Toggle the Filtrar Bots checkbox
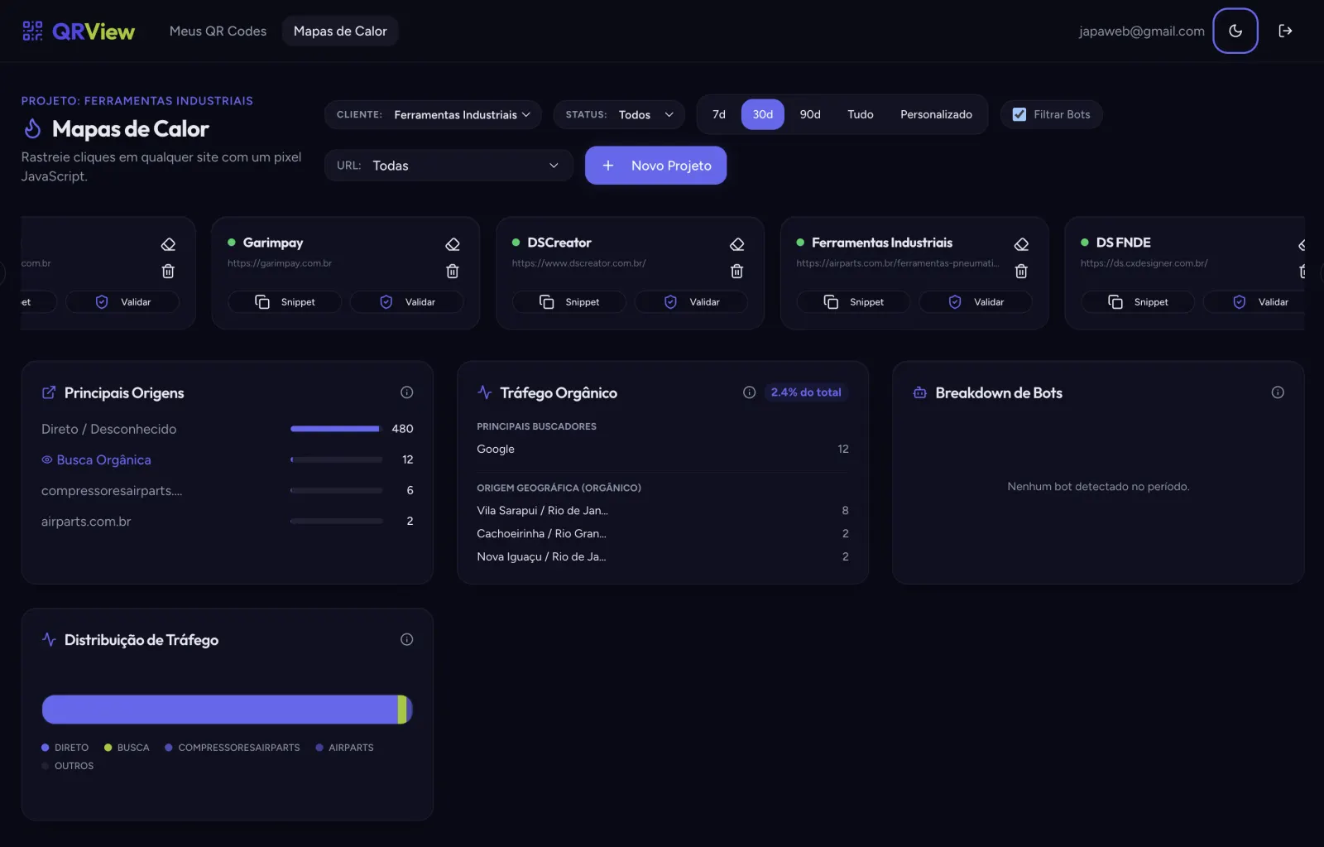The height and width of the screenshot is (847, 1324). 1019,114
